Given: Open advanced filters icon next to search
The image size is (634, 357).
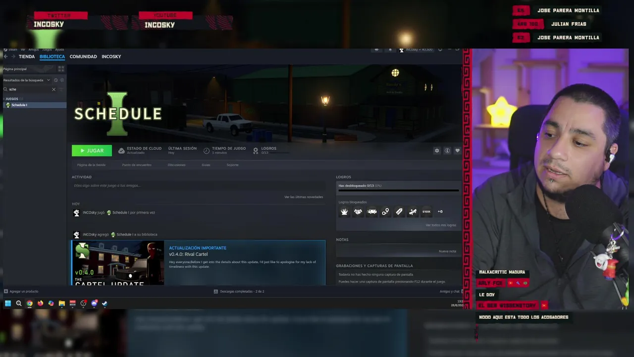Looking at the screenshot, I should click(61, 89).
